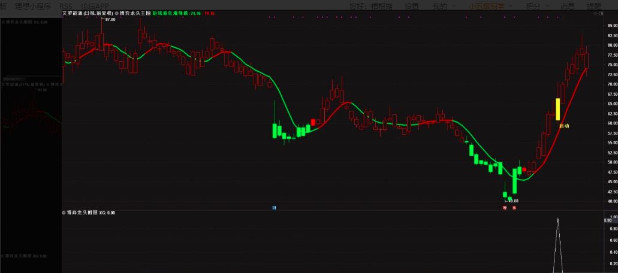Open the RSS link in top bar
Image resolution: width=618 pixels, height=273 pixels.
66,5
